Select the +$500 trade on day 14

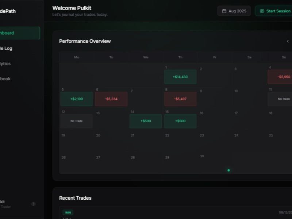click(145, 121)
